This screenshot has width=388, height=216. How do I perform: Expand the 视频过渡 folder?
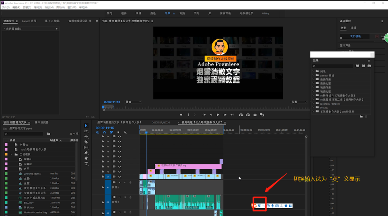(x=313, y=91)
